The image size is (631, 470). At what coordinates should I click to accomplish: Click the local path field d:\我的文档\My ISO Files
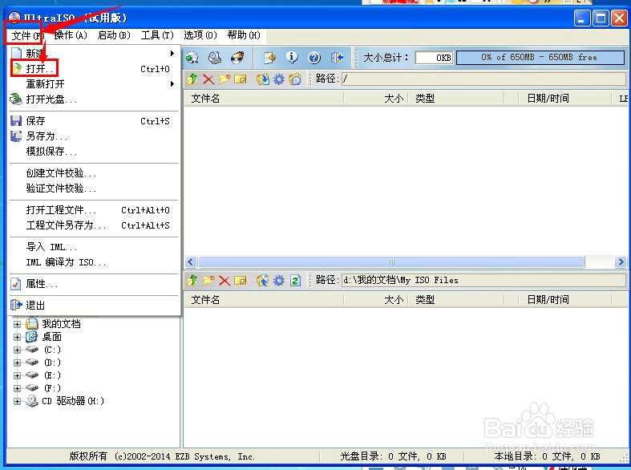coord(483,280)
